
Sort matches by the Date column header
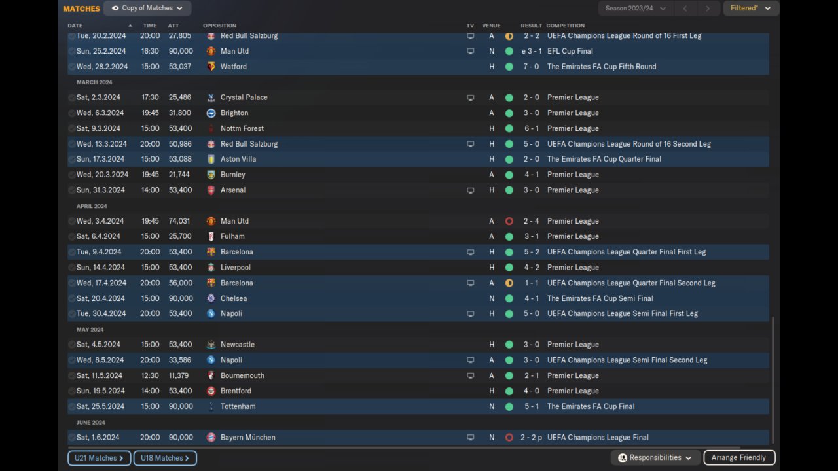(75, 26)
